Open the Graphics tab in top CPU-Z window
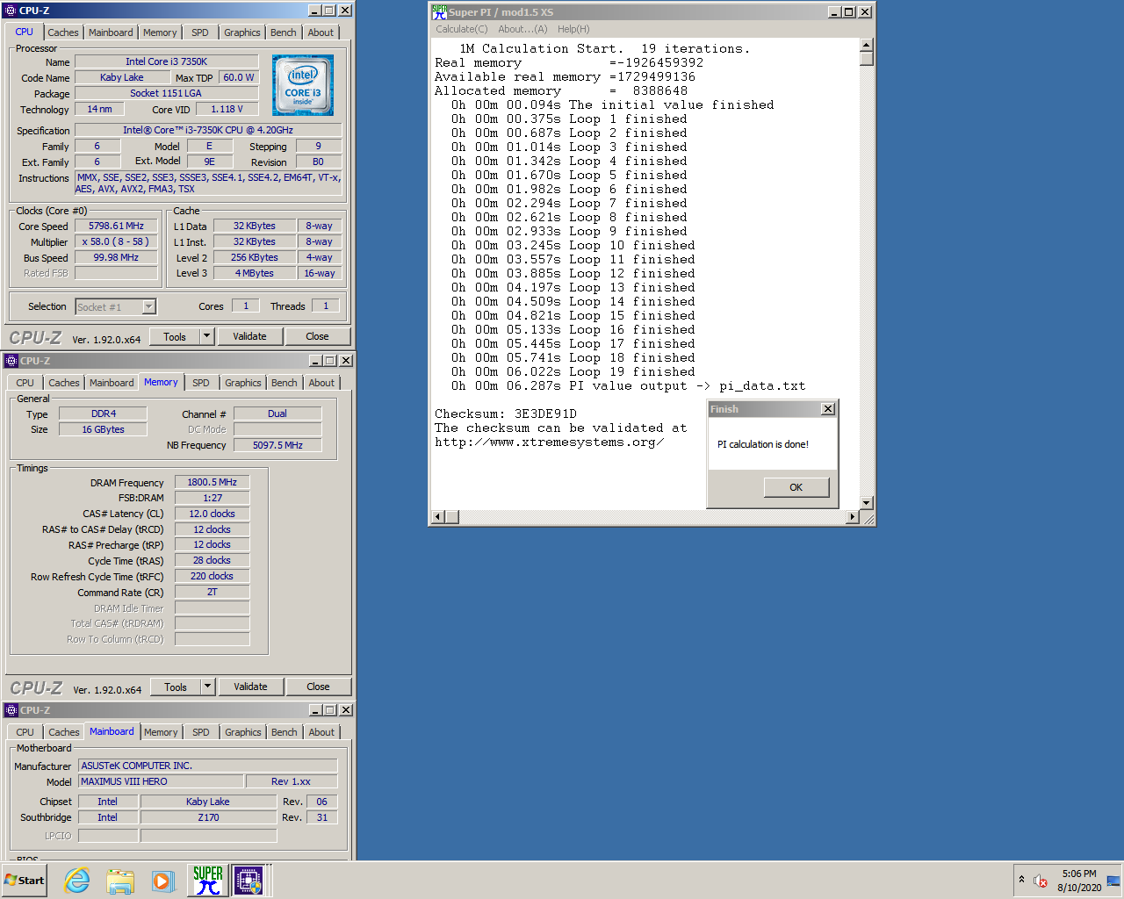The height and width of the screenshot is (899, 1124). 242,32
